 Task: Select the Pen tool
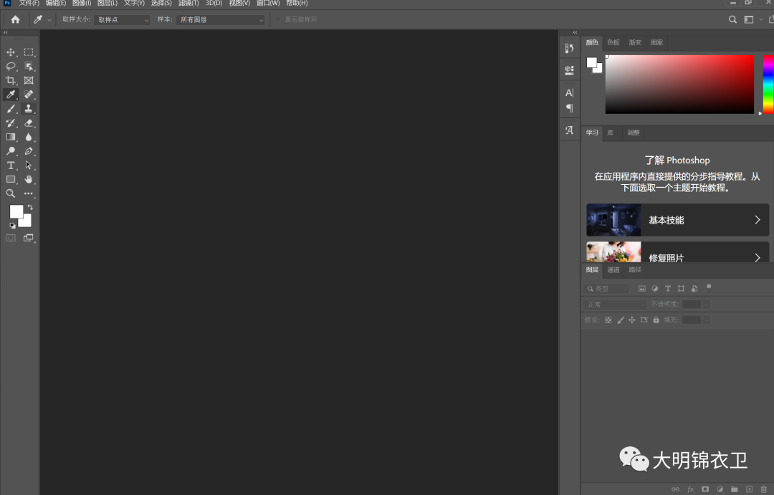pos(29,151)
